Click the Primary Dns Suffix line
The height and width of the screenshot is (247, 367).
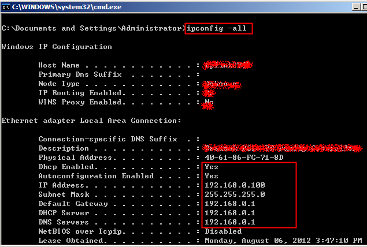tap(119, 74)
